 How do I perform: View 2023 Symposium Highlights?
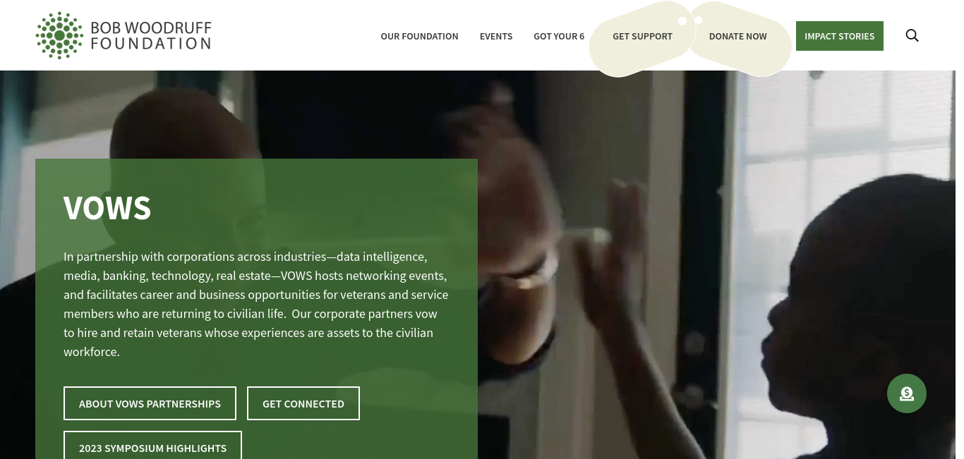pos(152,447)
